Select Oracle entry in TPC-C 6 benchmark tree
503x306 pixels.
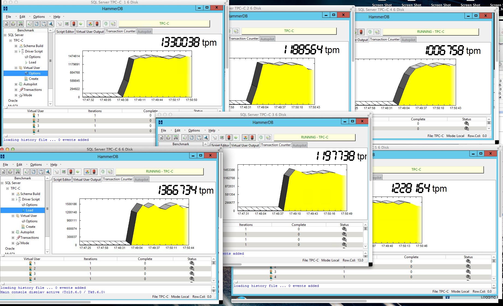(x=10, y=249)
